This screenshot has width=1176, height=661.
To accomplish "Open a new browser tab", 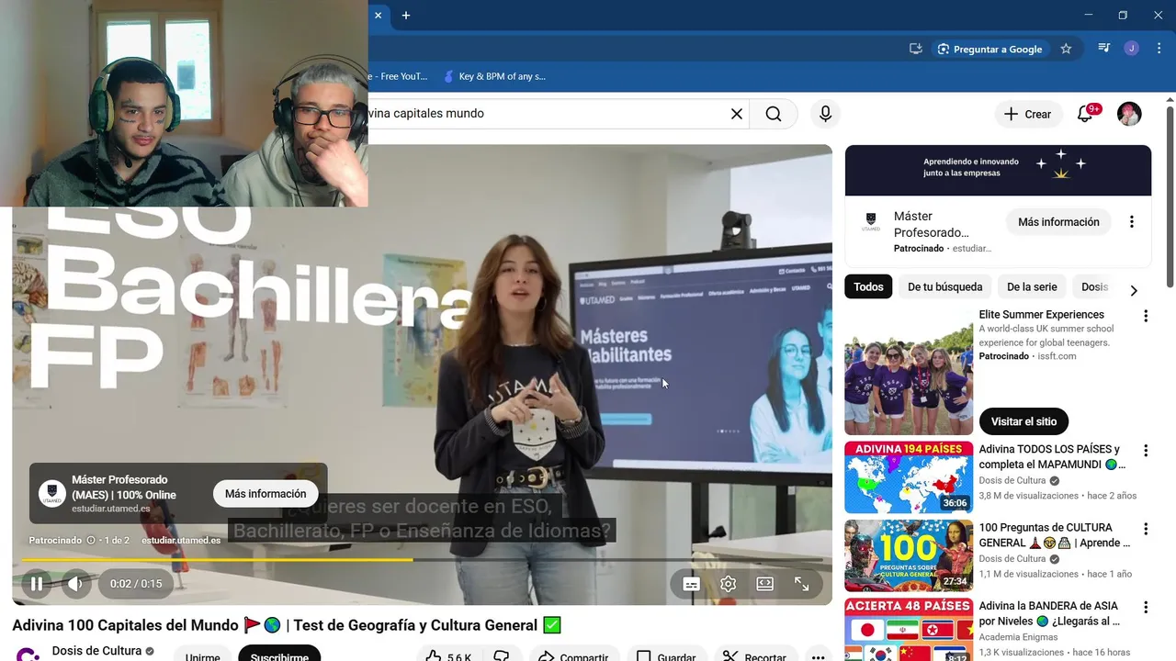I will (x=406, y=16).
